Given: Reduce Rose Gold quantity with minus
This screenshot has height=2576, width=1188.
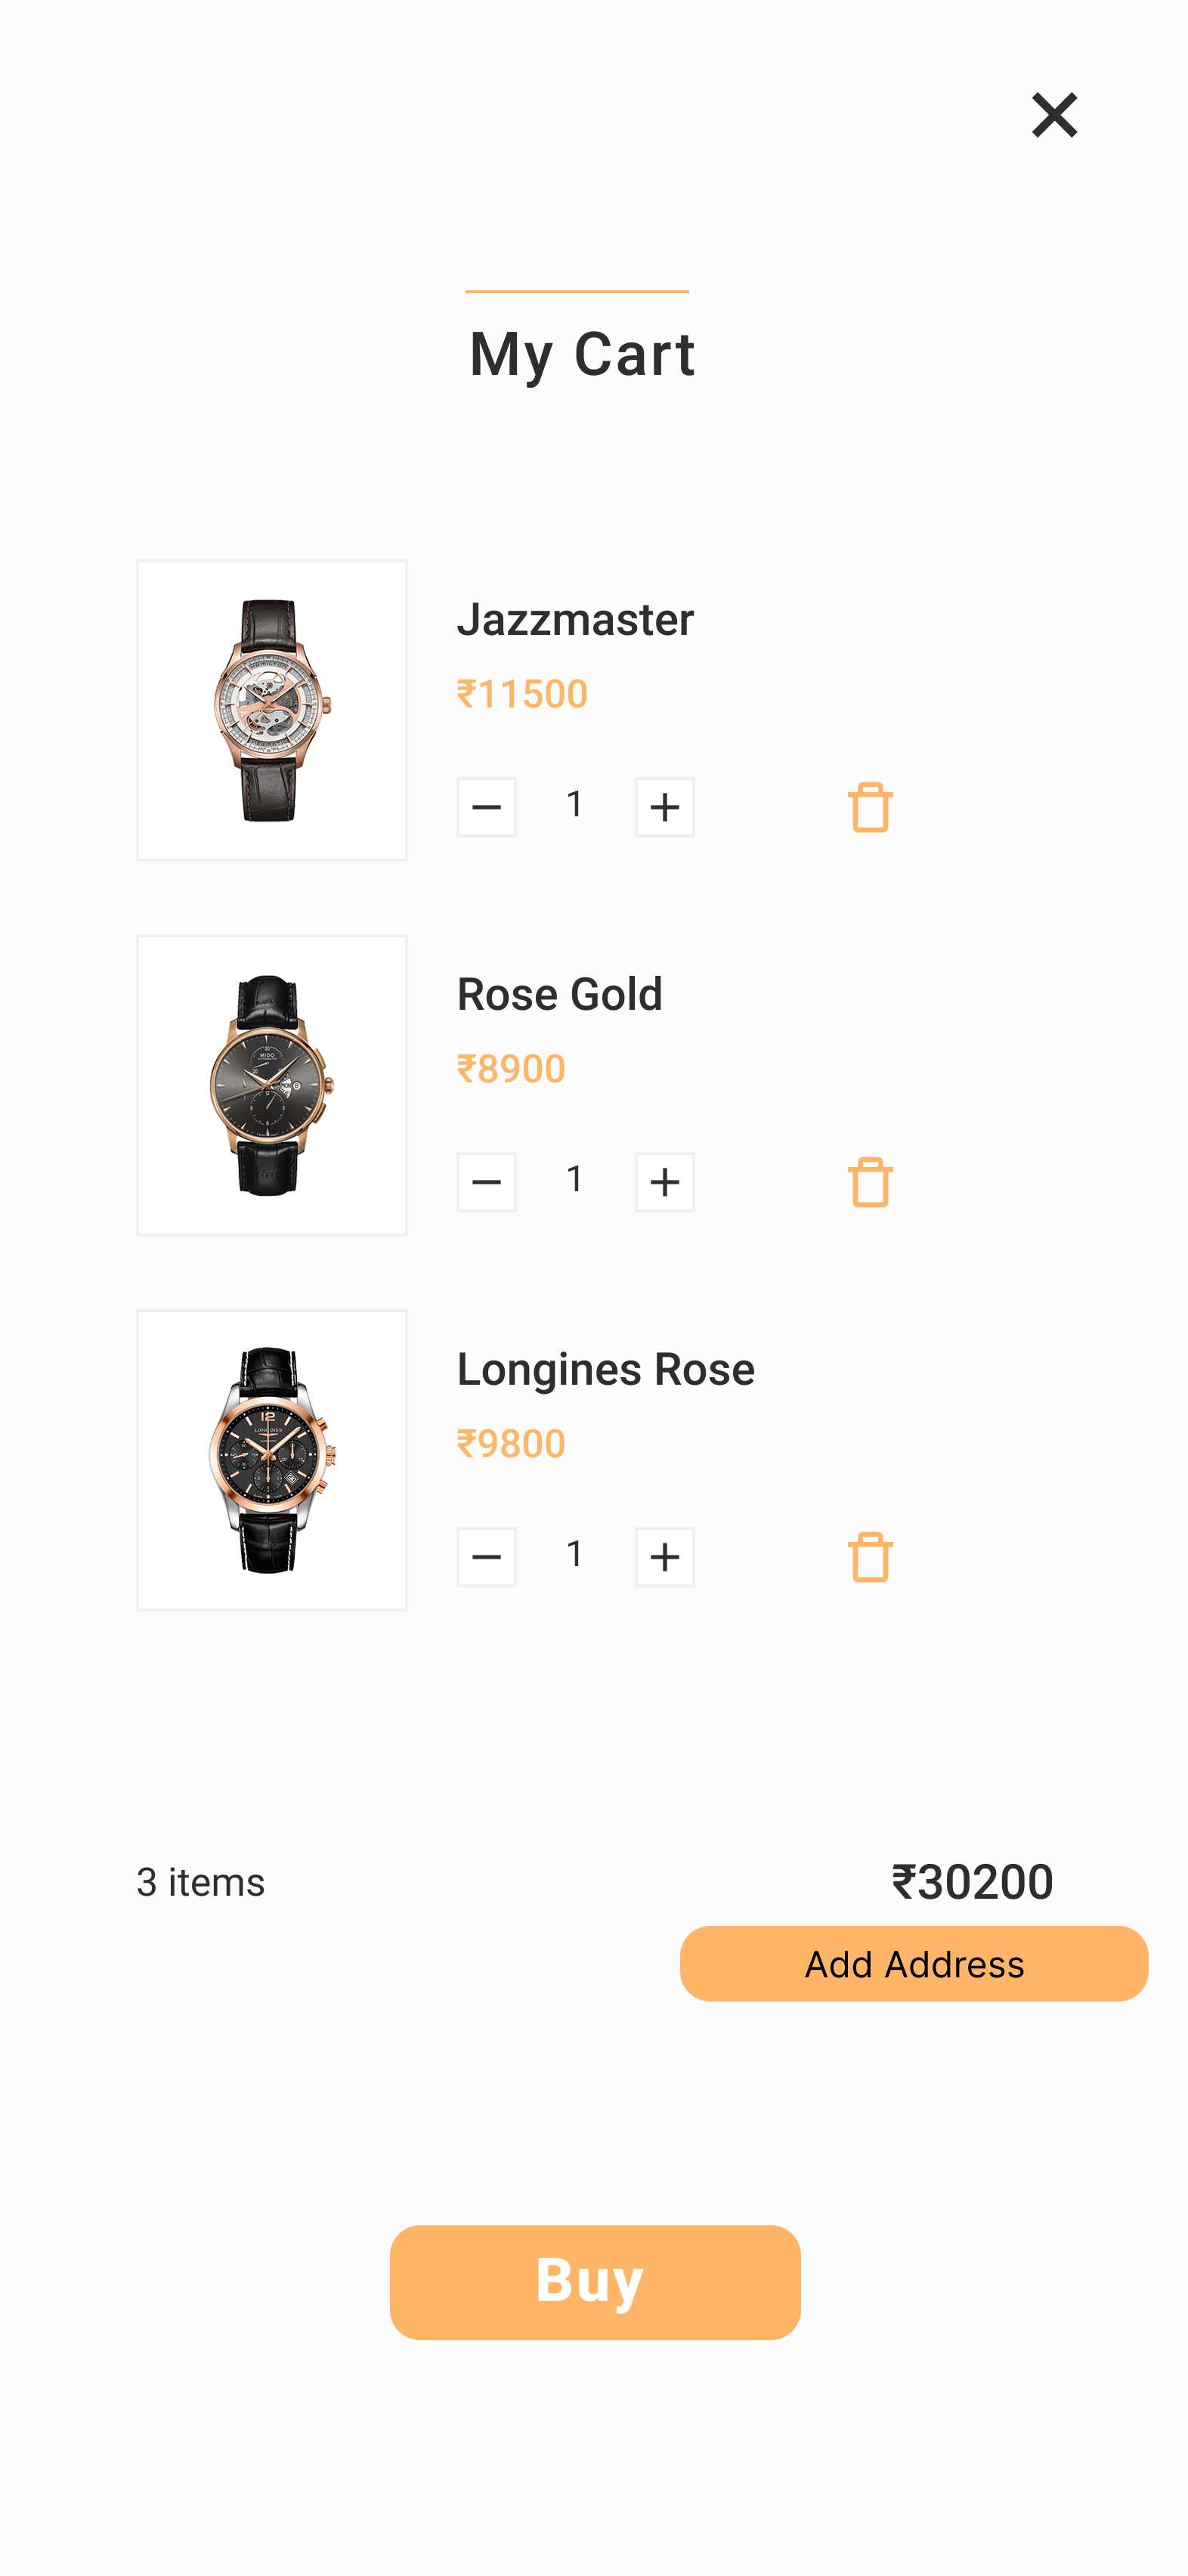Looking at the screenshot, I should 487,1182.
